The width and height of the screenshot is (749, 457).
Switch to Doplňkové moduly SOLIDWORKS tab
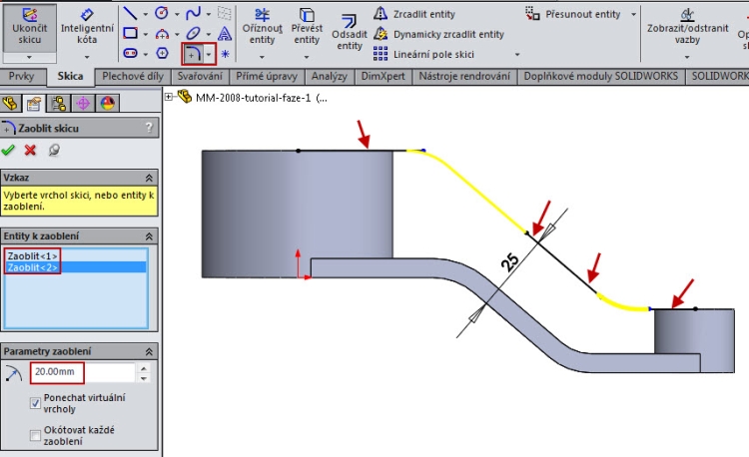point(601,76)
